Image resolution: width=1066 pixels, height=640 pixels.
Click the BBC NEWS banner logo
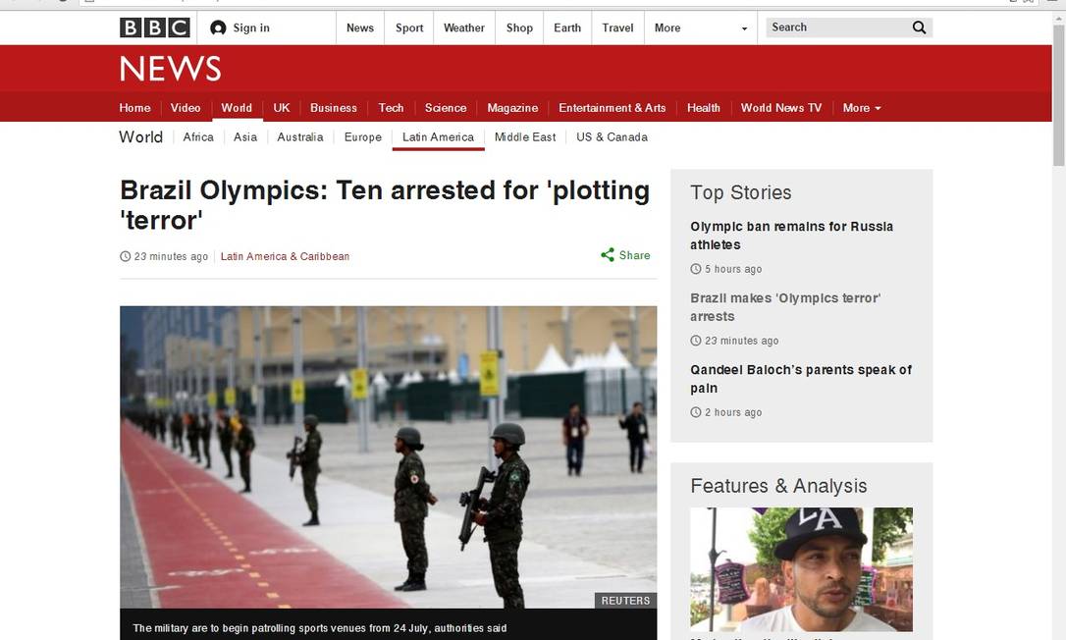coord(170,69)
